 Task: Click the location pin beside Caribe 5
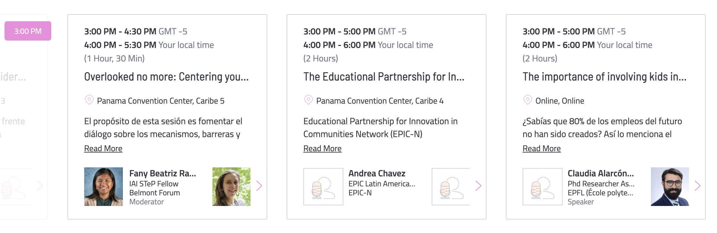coord(89,100)
